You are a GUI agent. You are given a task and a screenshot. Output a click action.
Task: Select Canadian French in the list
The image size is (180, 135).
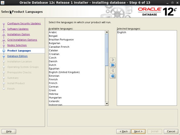pyautogui.click(x=77, y=47)
